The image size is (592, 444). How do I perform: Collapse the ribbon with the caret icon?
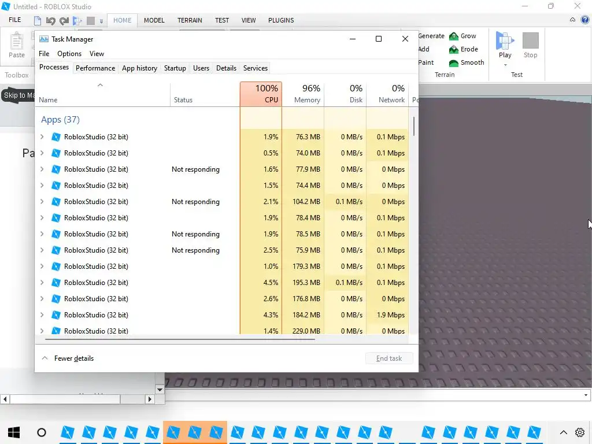pyautogui.click(x=573, y=20)
